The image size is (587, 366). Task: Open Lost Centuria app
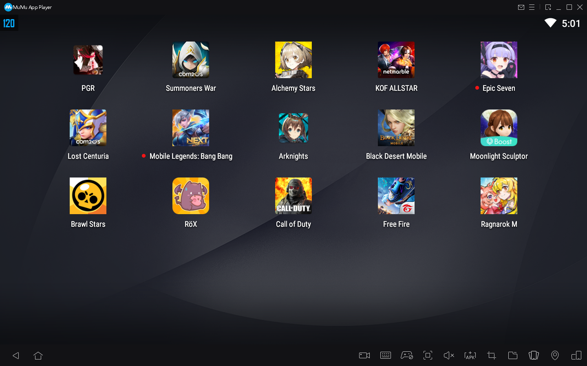click(x=88, y=128)
